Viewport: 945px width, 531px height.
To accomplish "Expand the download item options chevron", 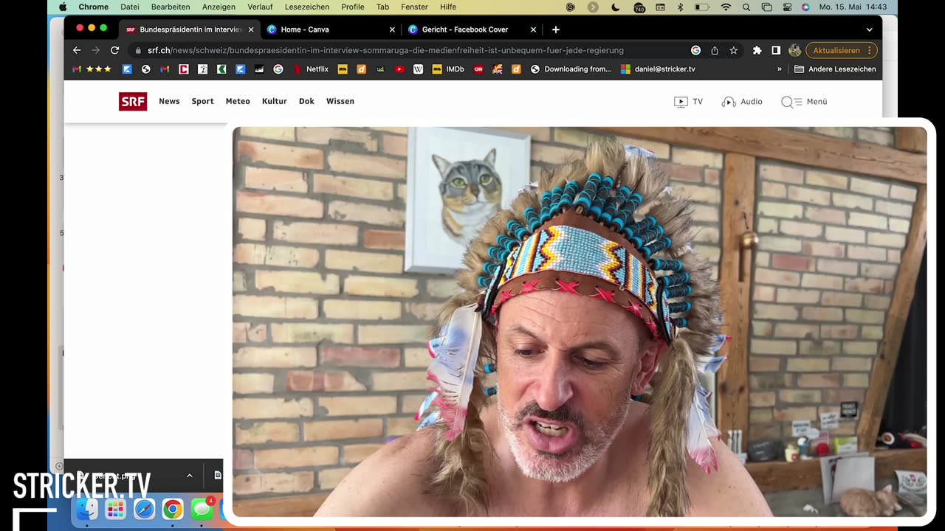I will click(x=189, y=476).
